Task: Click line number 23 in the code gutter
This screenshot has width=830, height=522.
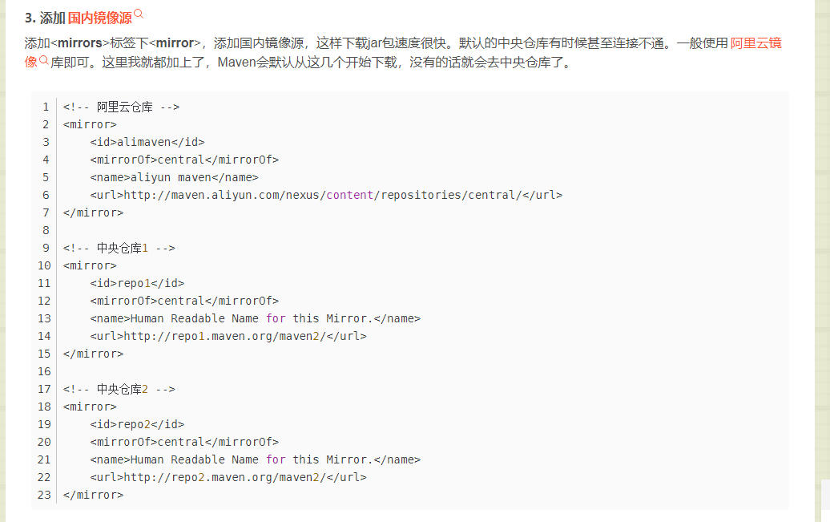Action: click(43, 495)
